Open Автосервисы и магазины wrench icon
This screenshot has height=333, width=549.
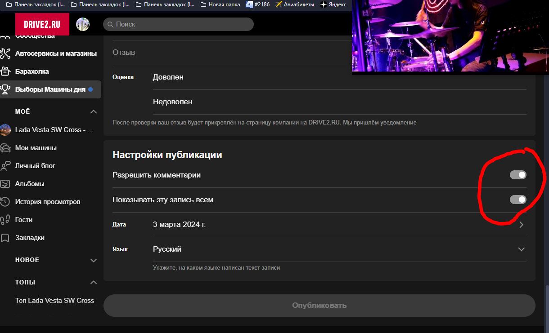tap(5, 53)
